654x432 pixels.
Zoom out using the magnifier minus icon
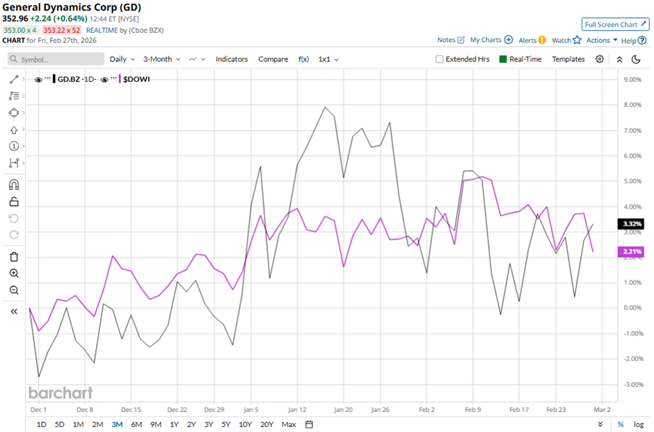click(14, 290)
